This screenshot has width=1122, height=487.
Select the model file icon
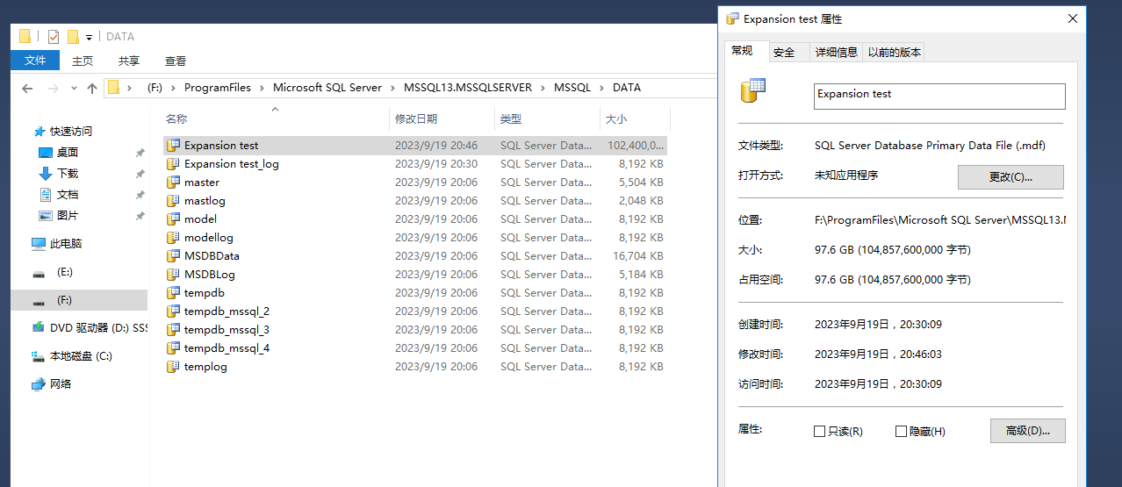pyautogui.click(x=173, y=219)
